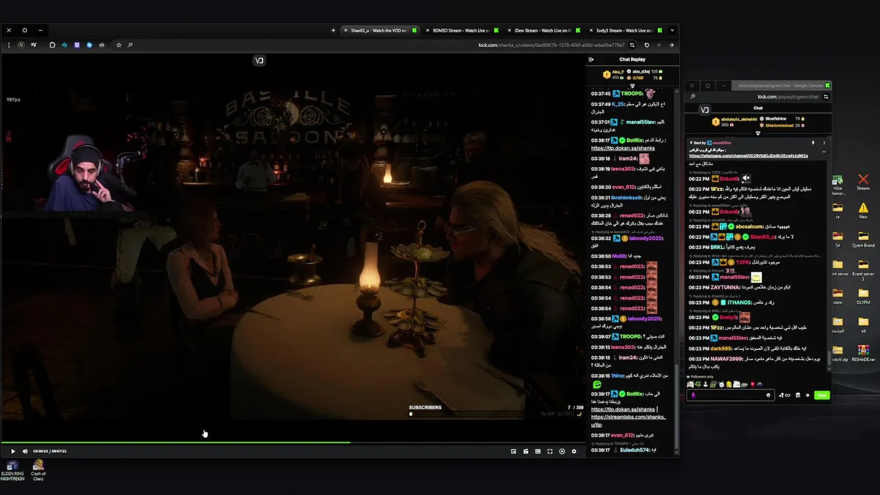Switch to ROMEO Stream browser tab

point(461,30)
